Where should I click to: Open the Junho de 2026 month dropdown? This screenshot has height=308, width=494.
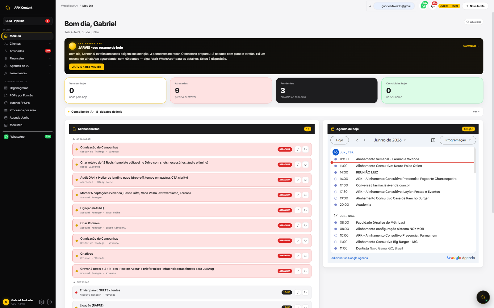coord(390,140)
